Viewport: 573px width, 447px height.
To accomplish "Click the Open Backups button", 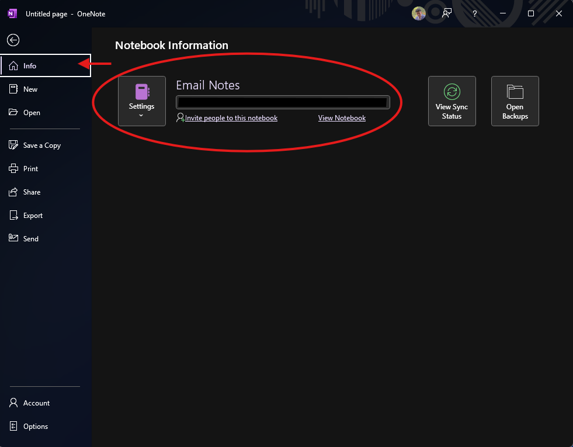I will click(515, 101).
